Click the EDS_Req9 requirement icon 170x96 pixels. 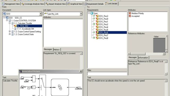point(97,19)
